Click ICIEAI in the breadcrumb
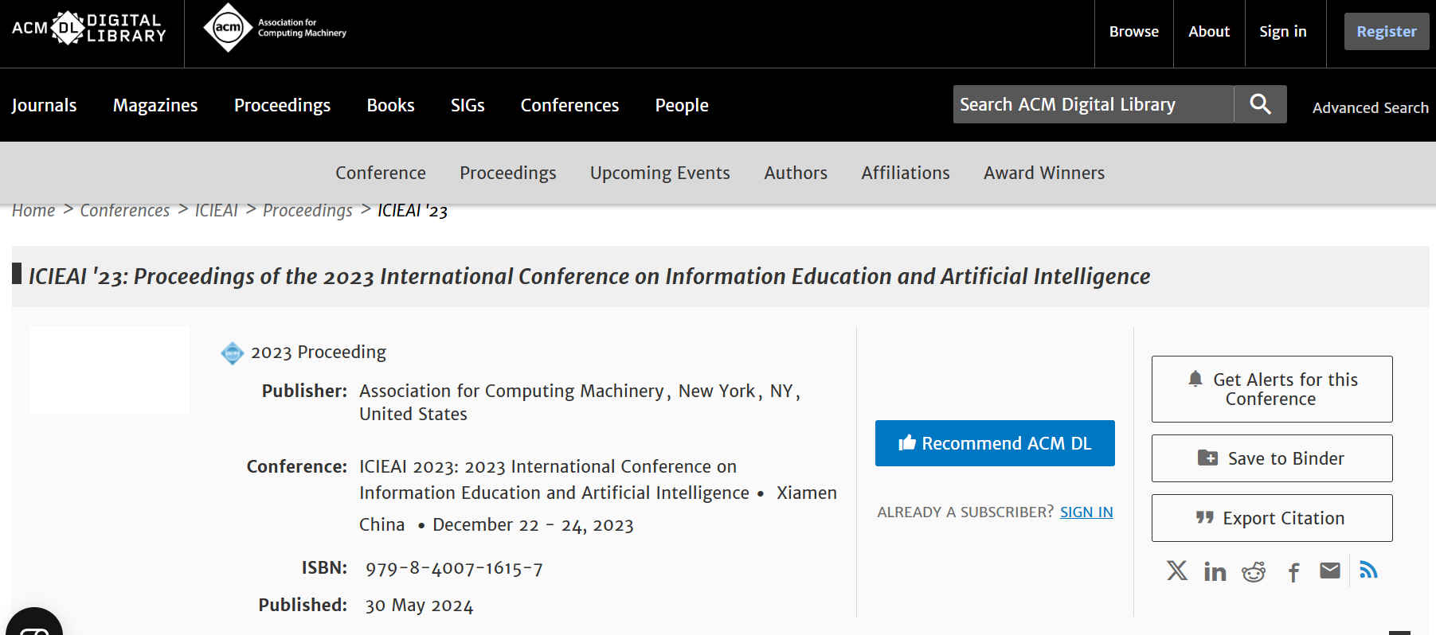 217,210
